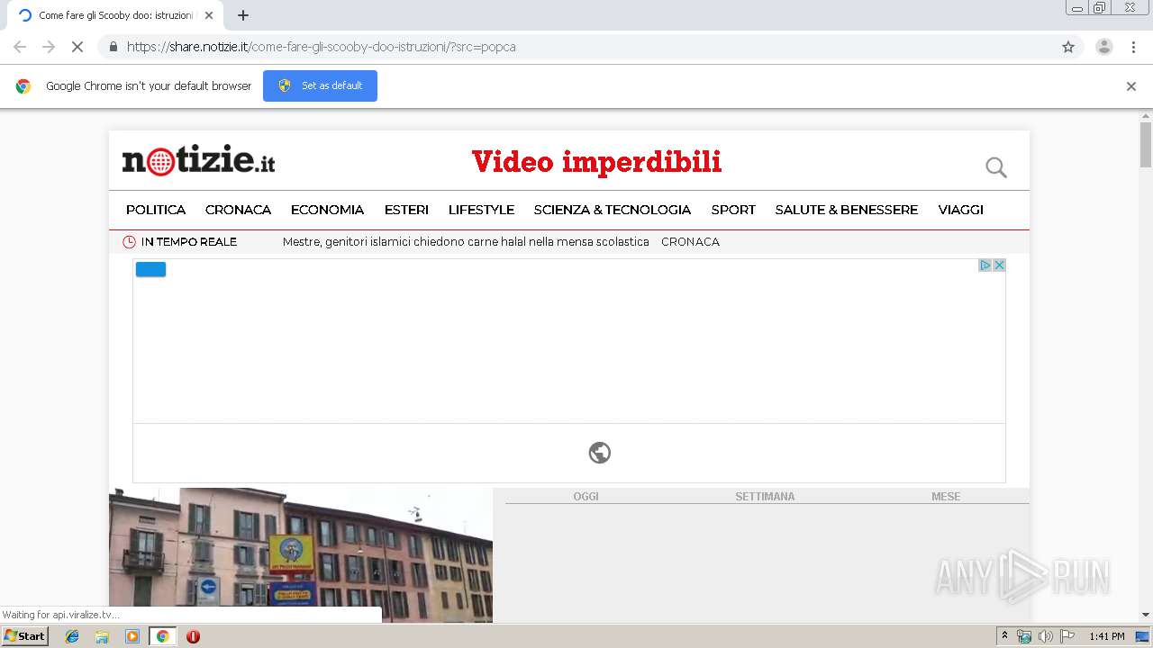Click the page vertical scrollbar thumb

pyautogui.click(x=1146, y=144)
